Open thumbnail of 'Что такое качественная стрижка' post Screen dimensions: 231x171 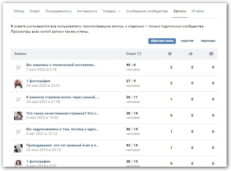18,116
